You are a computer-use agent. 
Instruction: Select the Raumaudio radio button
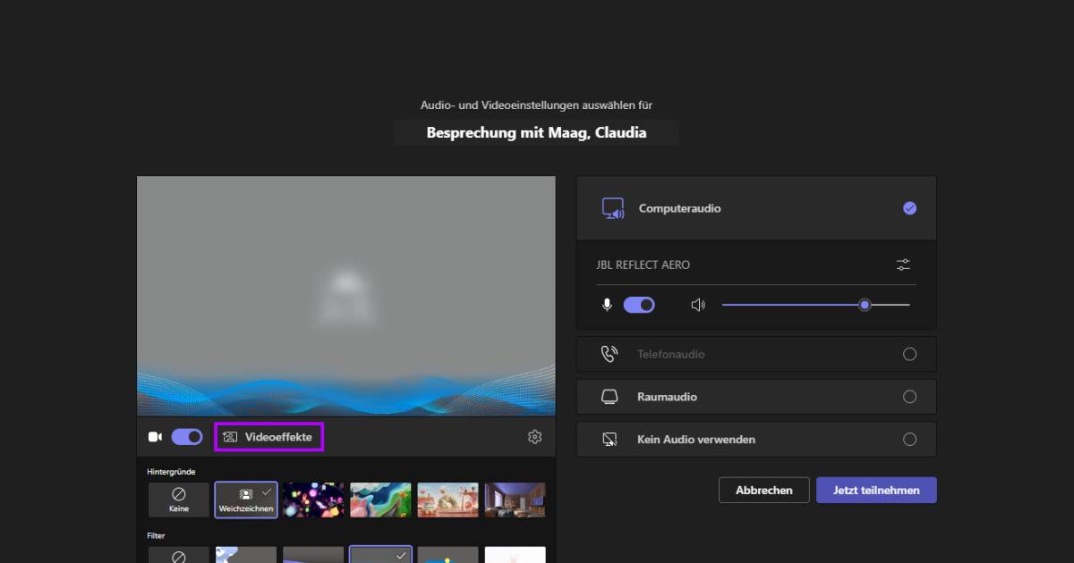[909, 396]
